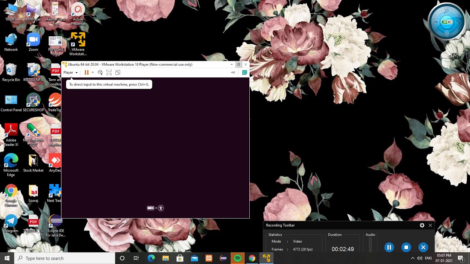Open the Windows Start menu
This screenshot has height=264, width=470.
(7, 258)
